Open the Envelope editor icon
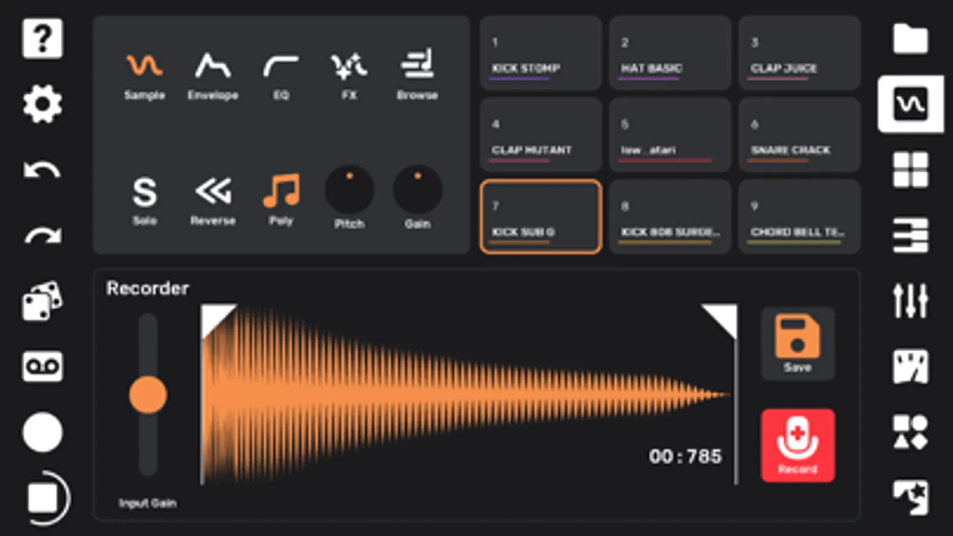 [x=213, y=66]
